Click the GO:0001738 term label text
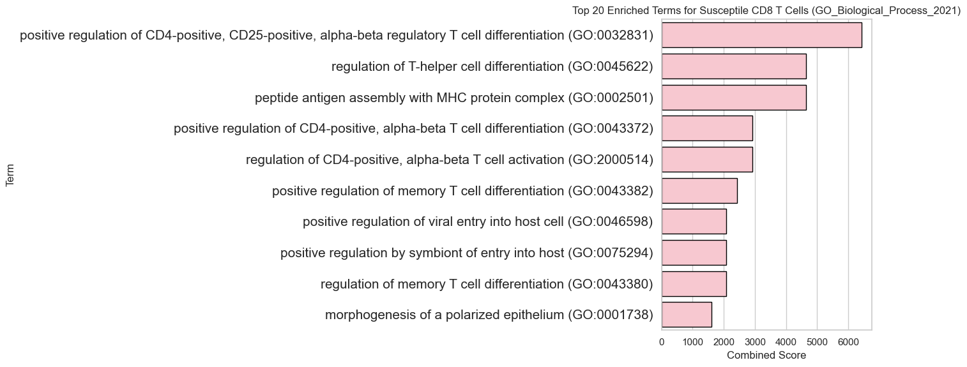The height and width of the screenshot is (367, 967). [x=489, y=315]
